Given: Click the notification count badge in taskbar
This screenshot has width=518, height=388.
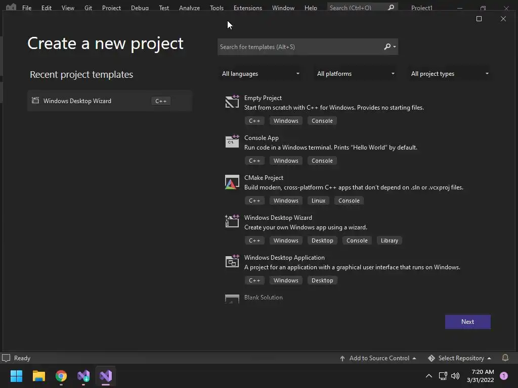Looking at the screenshot, I should pyautogui.click(x=504, y=376).
